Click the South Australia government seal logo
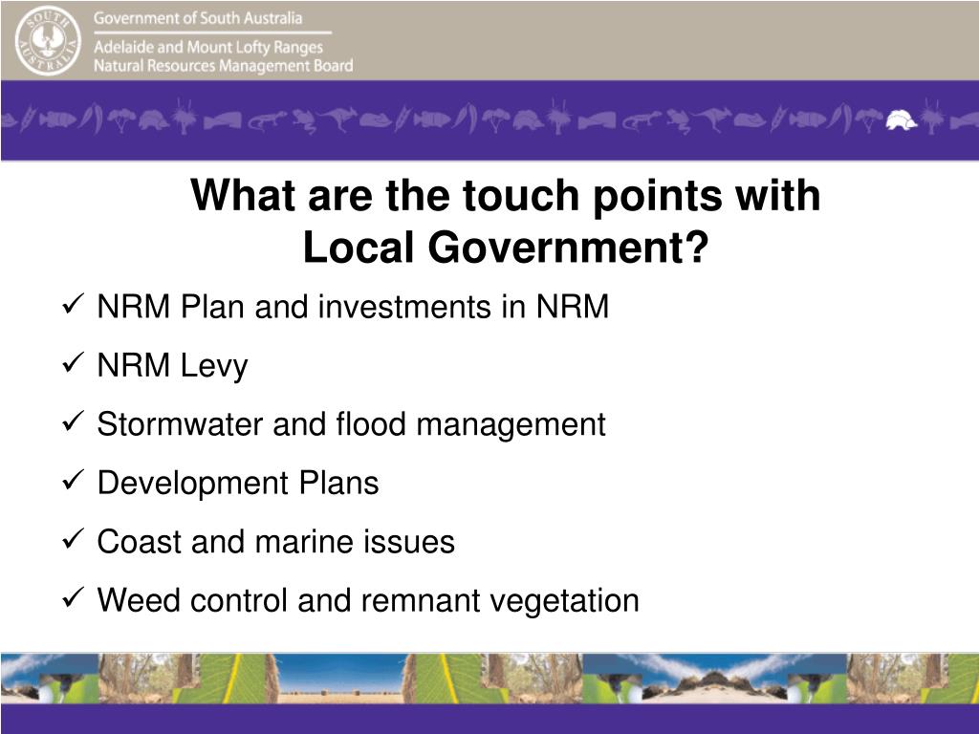979x734 pixels. pyautogui.click(x=48, y=40)
